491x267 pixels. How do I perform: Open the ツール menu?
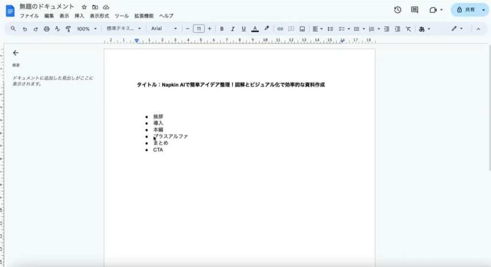click(122, 16)
